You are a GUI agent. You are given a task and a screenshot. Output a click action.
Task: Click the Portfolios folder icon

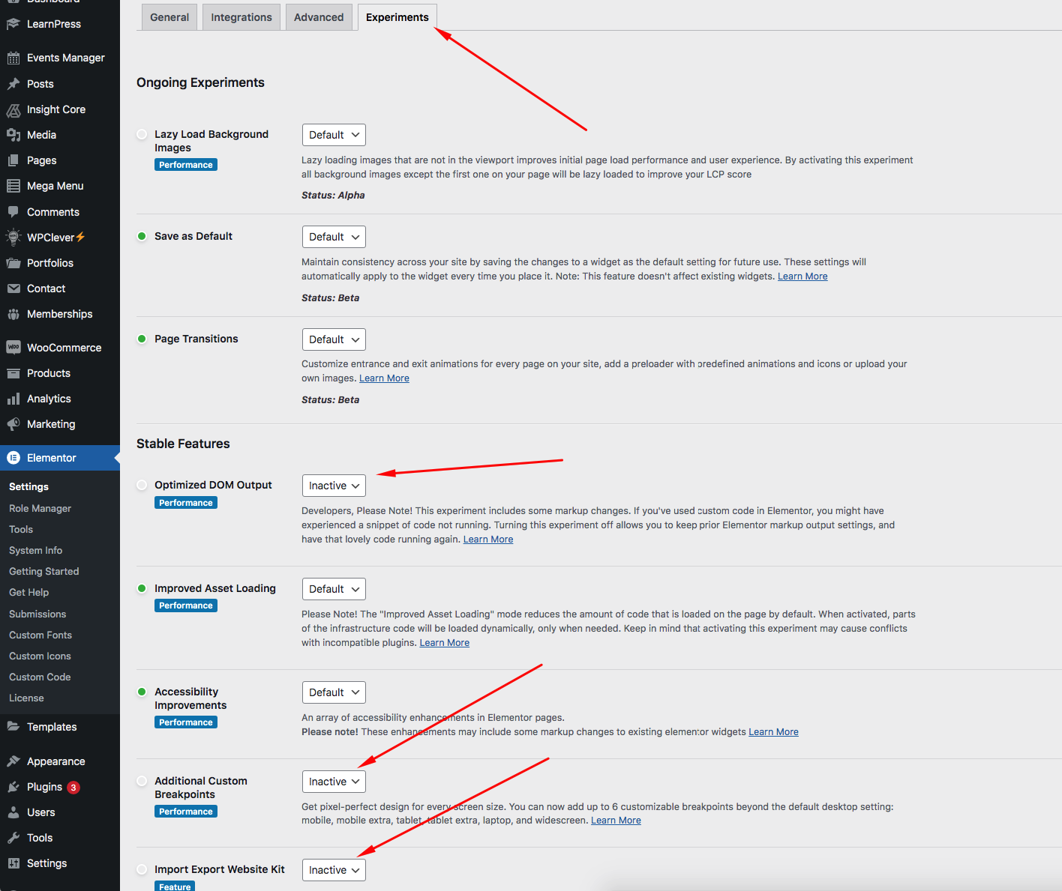coord(13,263)
